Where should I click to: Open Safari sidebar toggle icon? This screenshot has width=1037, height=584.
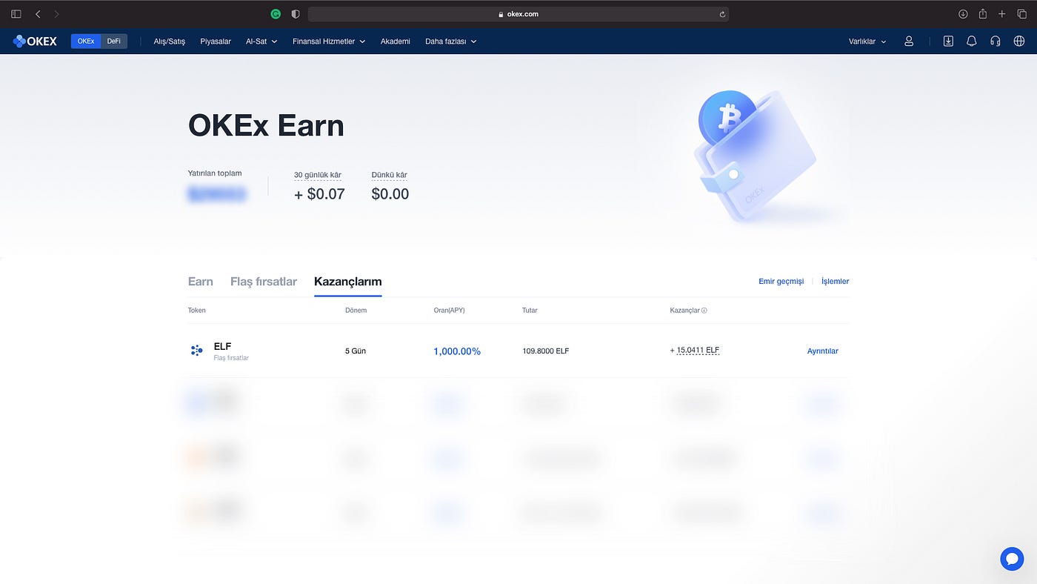16,14
